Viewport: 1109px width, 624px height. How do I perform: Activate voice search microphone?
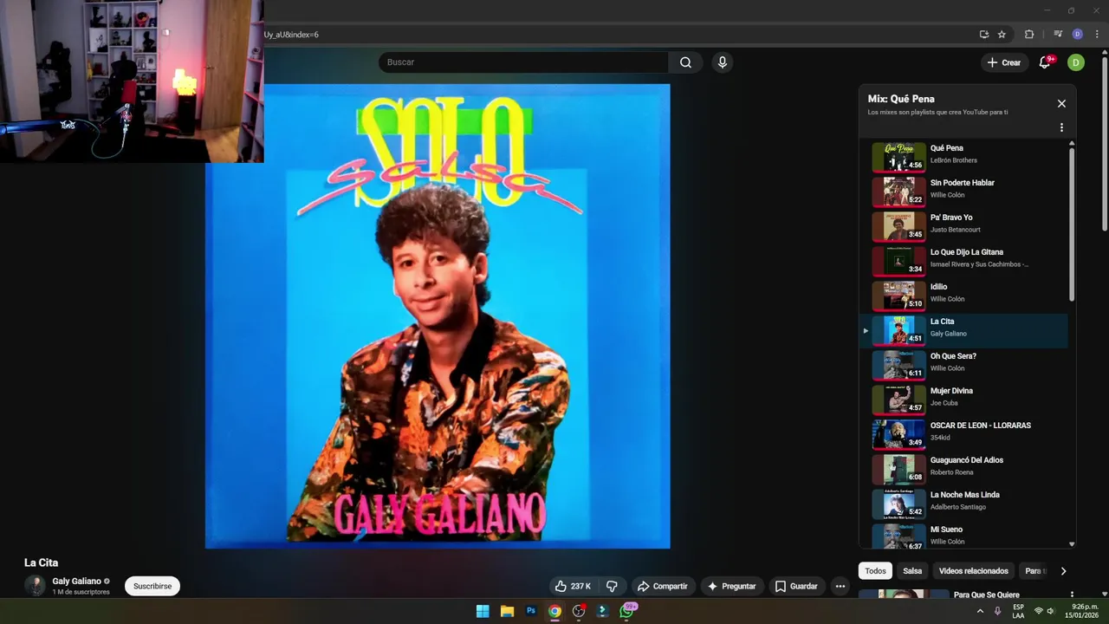(x=722, y=62)
